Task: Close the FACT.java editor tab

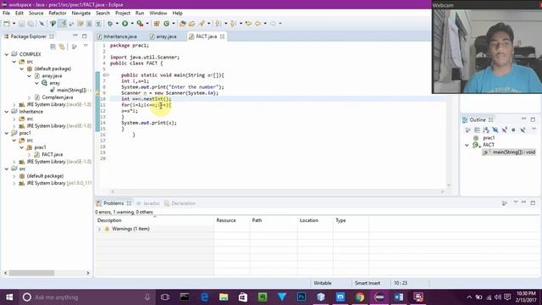Action: pos(222,36)
